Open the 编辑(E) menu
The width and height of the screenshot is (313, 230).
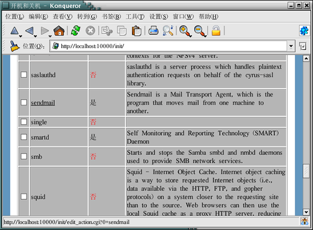[x=38, y=17]
